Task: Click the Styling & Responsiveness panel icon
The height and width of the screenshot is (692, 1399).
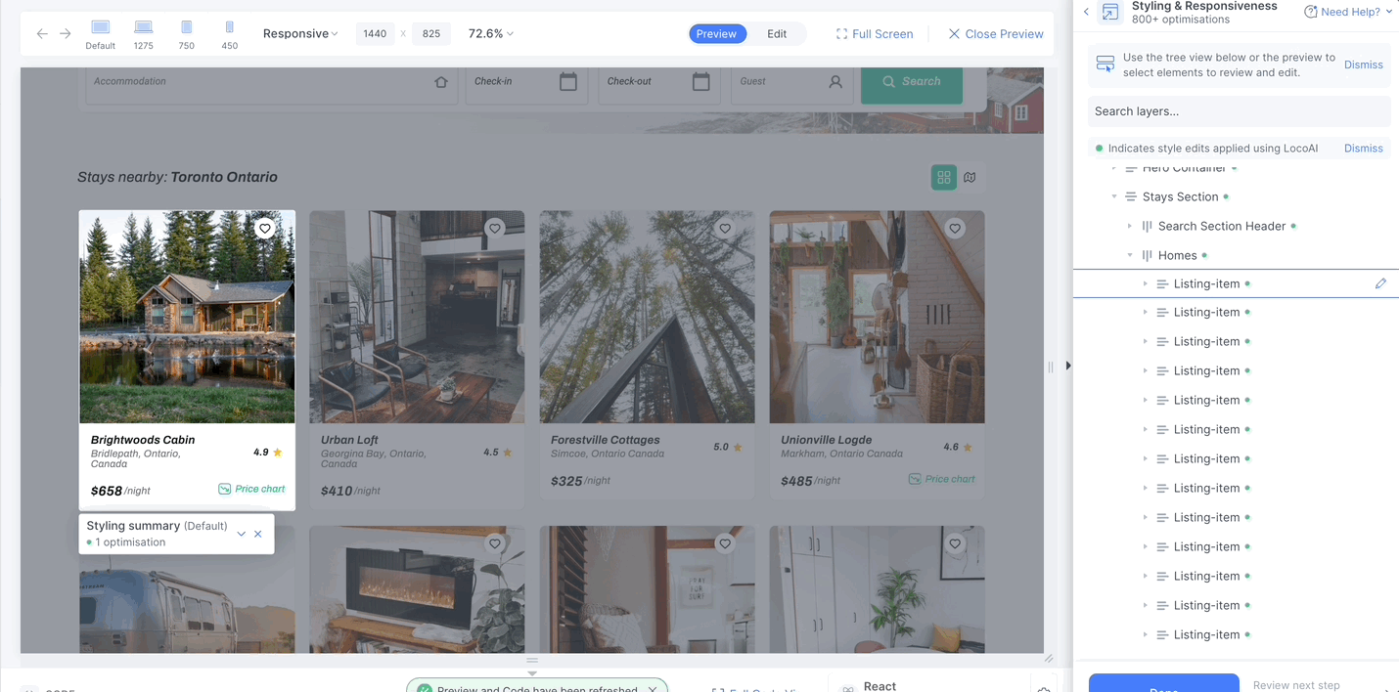Action: [1109, 12]
